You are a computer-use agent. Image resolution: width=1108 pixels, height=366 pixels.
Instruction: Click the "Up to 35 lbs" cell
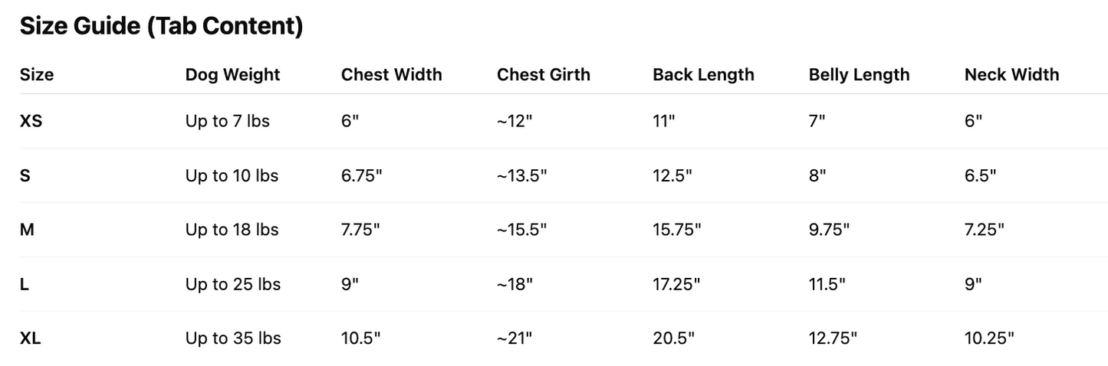[232, 338]
